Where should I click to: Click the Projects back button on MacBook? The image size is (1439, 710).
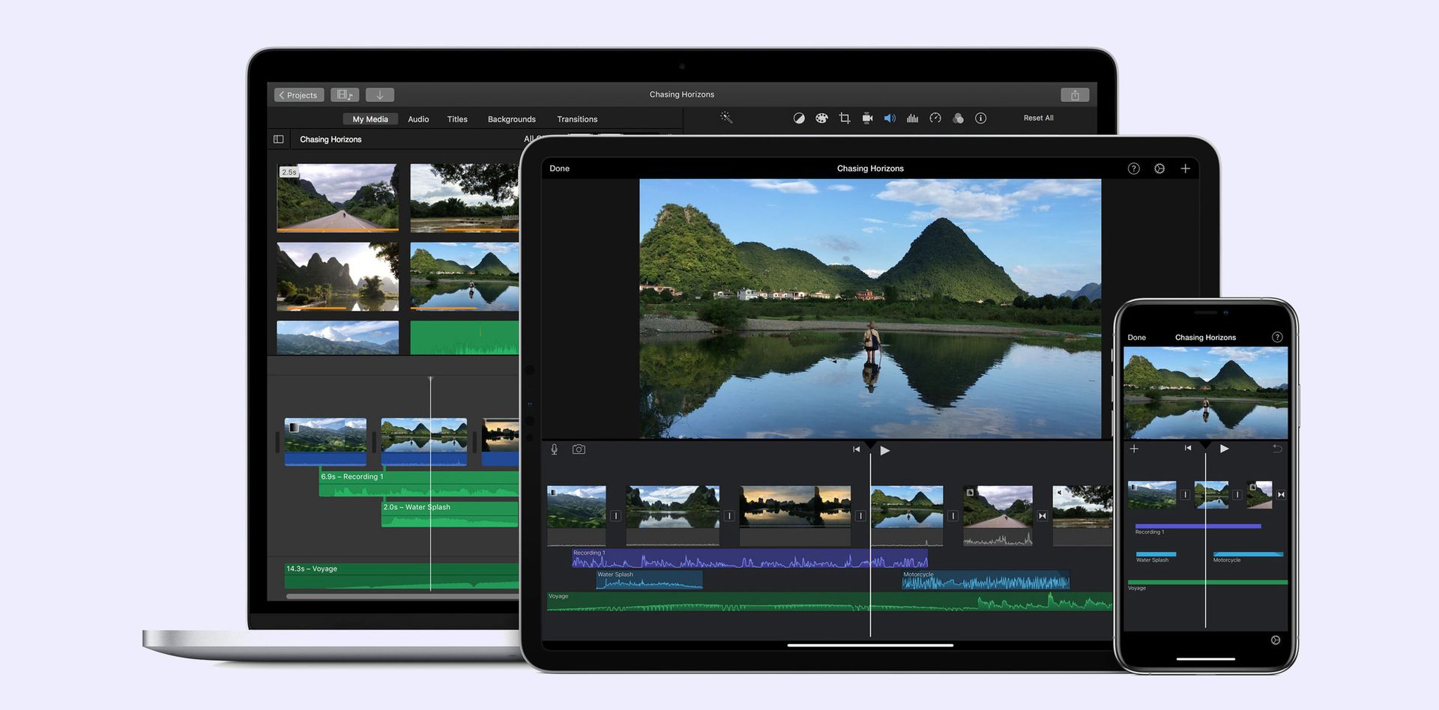299,95
